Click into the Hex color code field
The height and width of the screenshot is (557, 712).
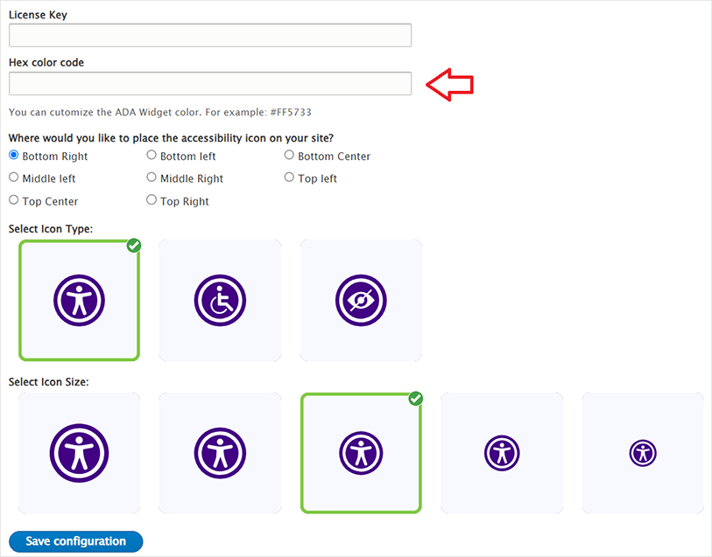click(210, 84)
